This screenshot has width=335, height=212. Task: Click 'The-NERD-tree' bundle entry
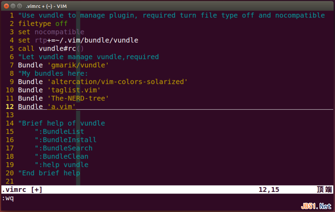pyautogui.click(x=78, y=98)
